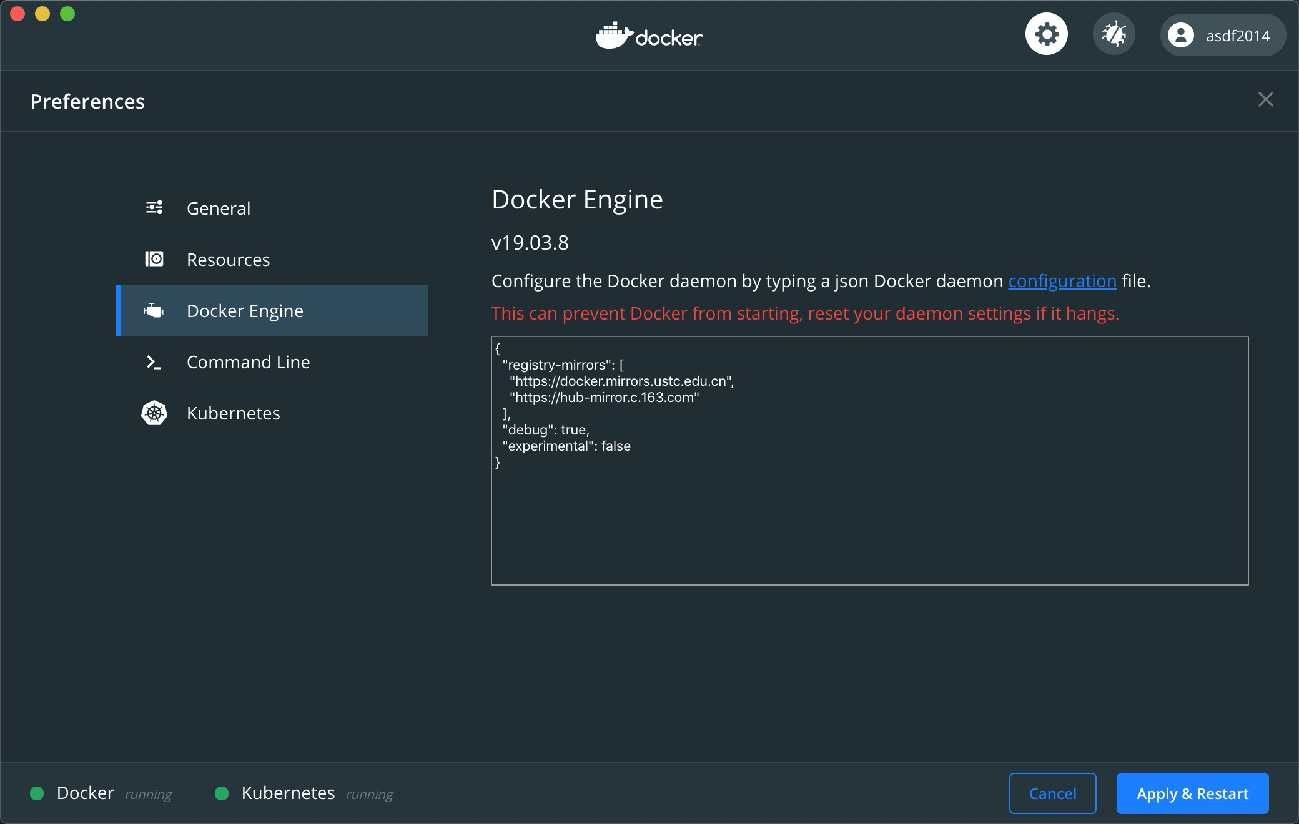The height and width of the screenshot is (824, 1299).
Task: Click the General sliders icon
Action: click(154, 207)
